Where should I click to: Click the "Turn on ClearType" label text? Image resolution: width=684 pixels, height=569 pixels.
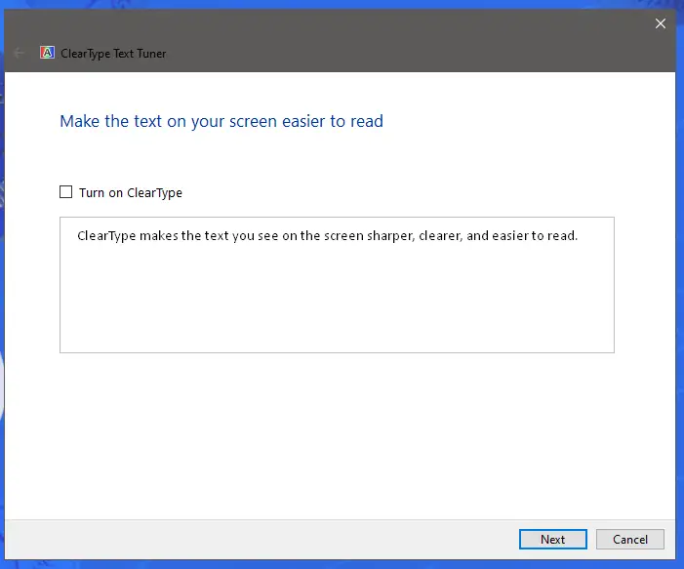pyautogui.click(x=131, y=193)
